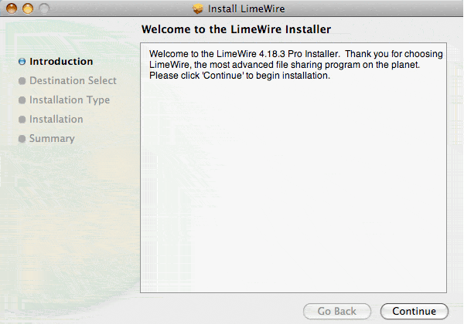Viewport: 464px width, 324px height.
Task: Click the gray bullet beside Destination Select
Action: pyautogui.click(x=22, y=81)
